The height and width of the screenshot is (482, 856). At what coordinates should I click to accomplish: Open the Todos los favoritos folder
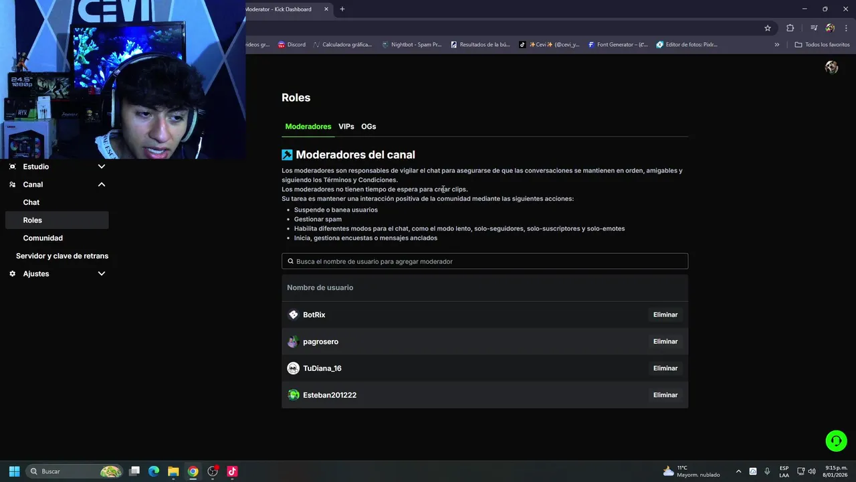823,45
